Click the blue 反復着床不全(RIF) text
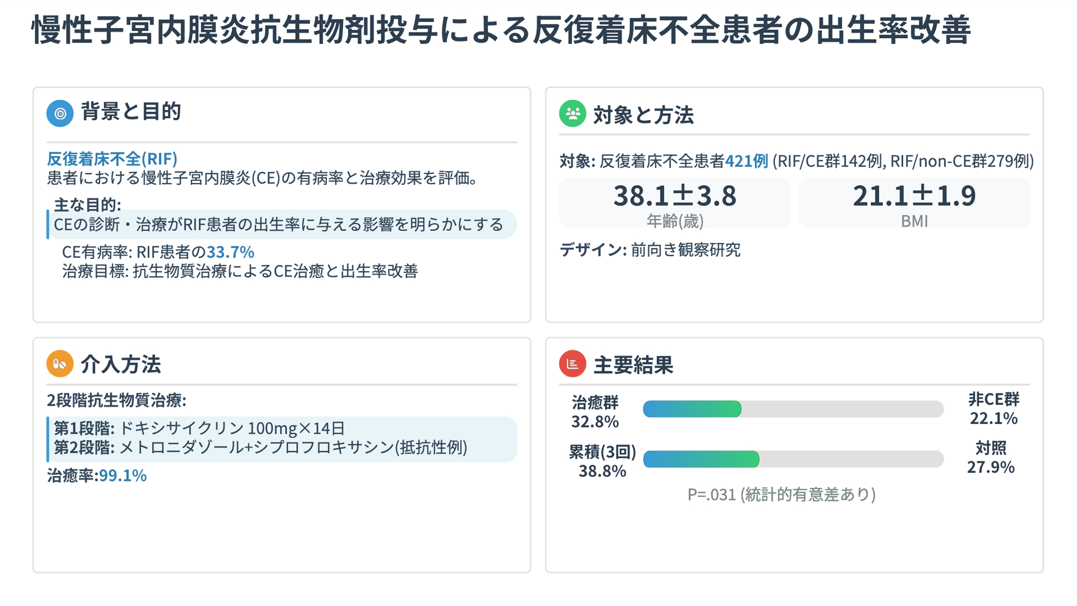This screenshot has height=606, width=1077. pos(112,159)
